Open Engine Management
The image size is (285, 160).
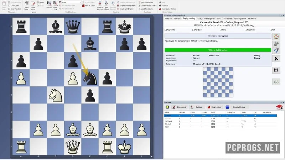point(126,6)
